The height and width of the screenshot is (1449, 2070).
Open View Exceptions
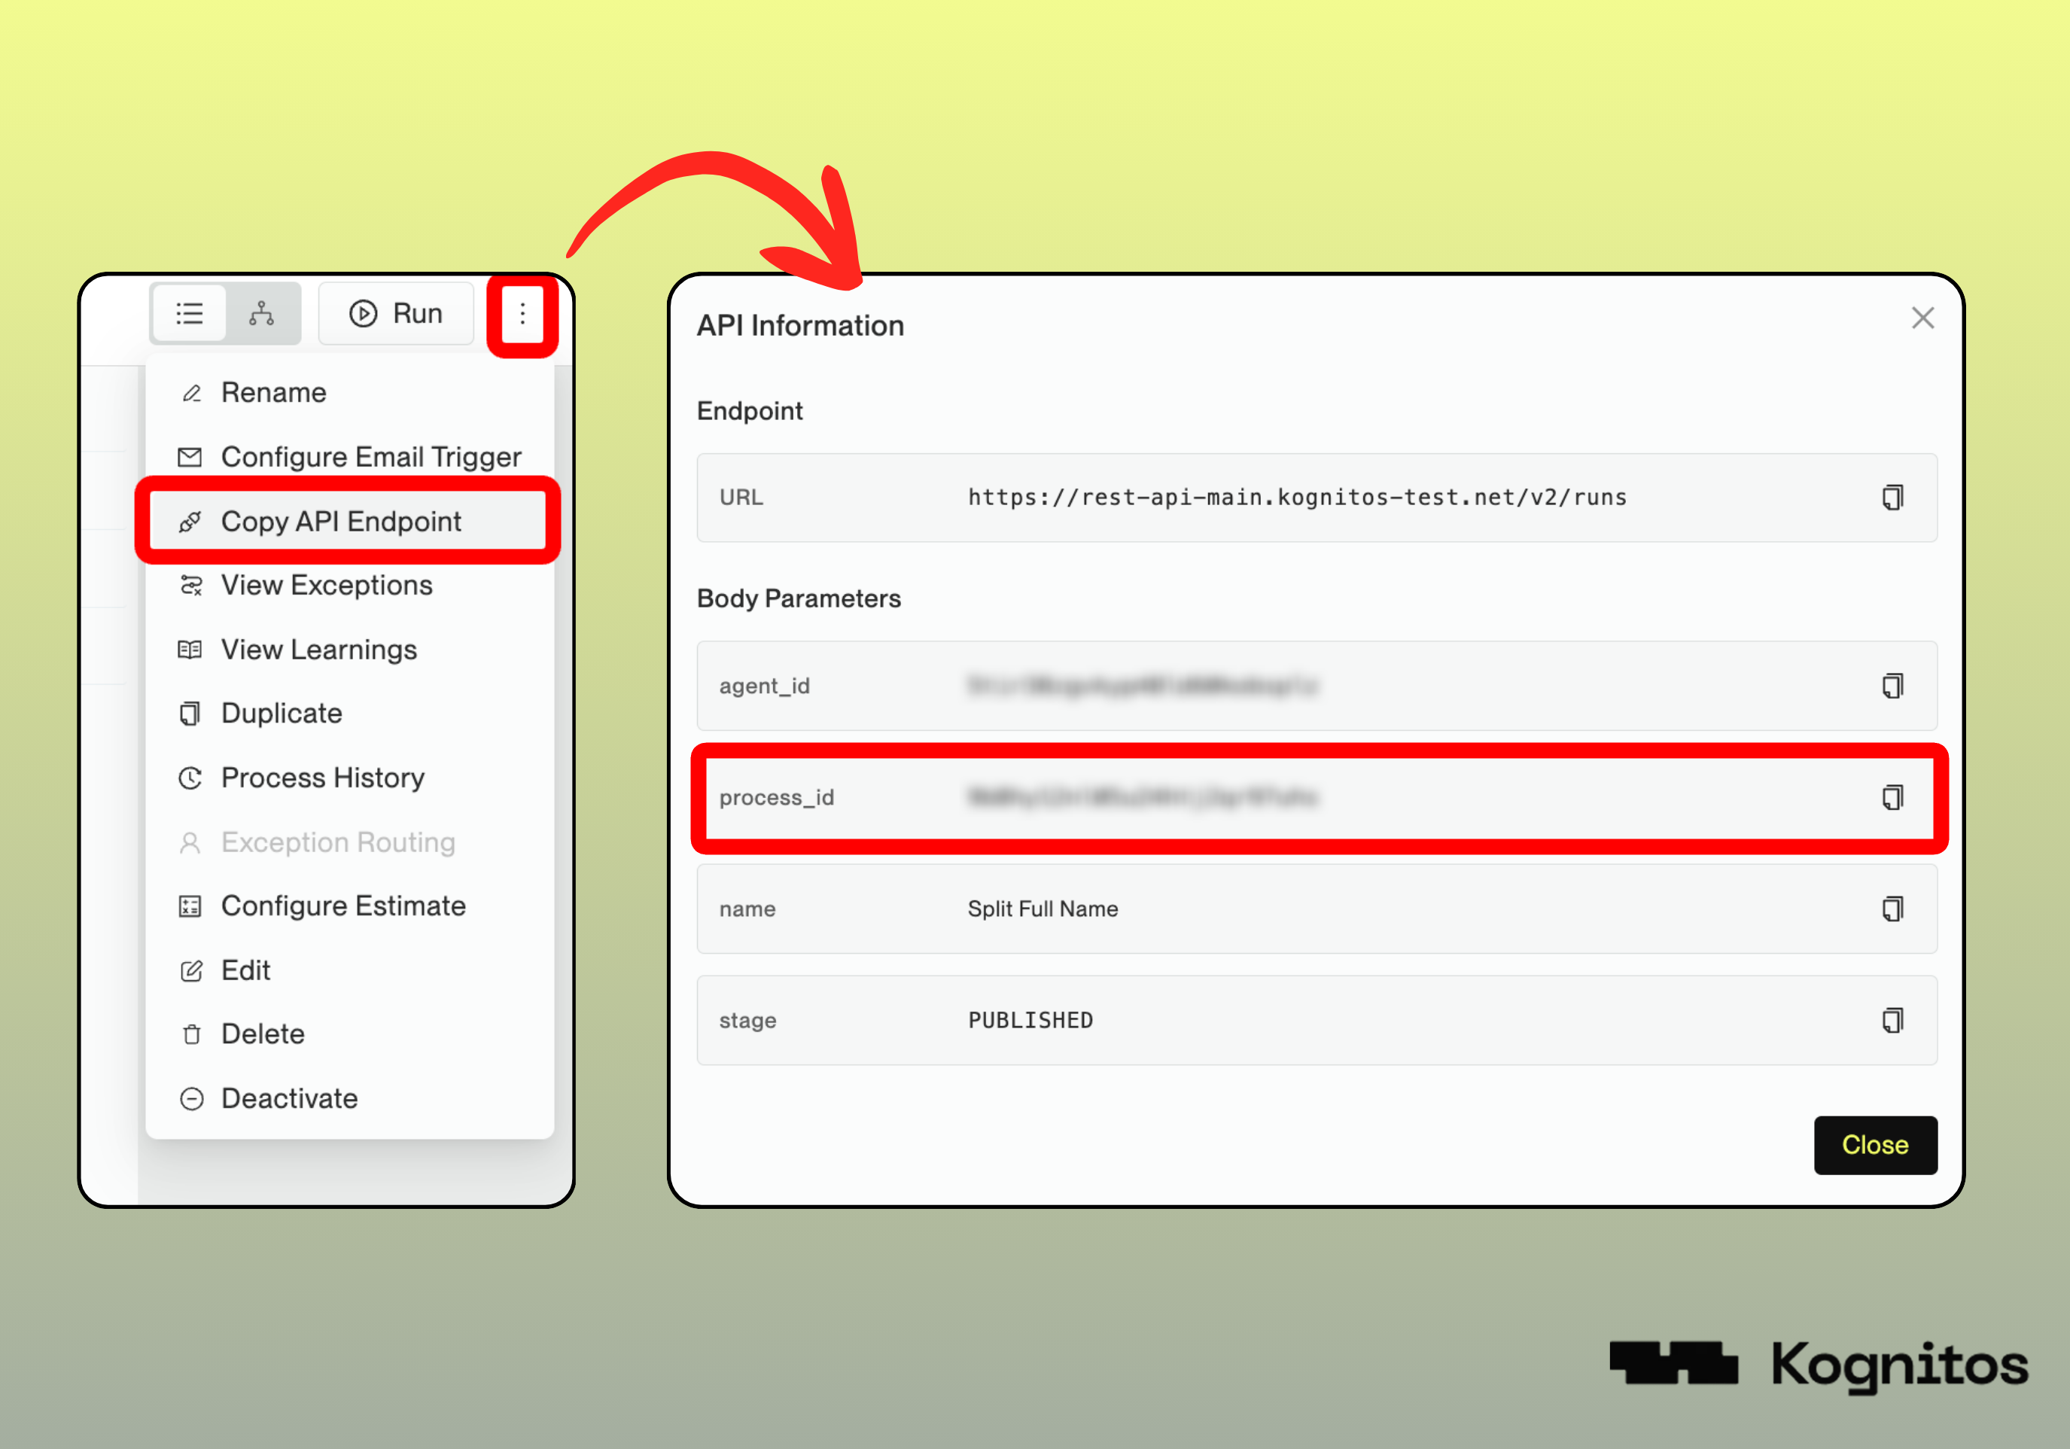click(x=327, y=586)
